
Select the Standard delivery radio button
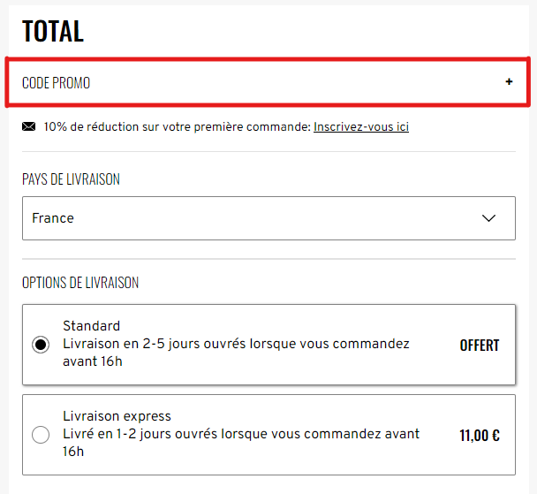[41, 345]
